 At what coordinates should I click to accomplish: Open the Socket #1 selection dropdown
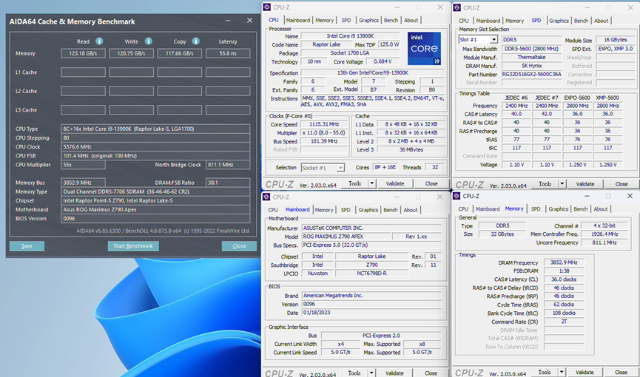click(340, 168)
